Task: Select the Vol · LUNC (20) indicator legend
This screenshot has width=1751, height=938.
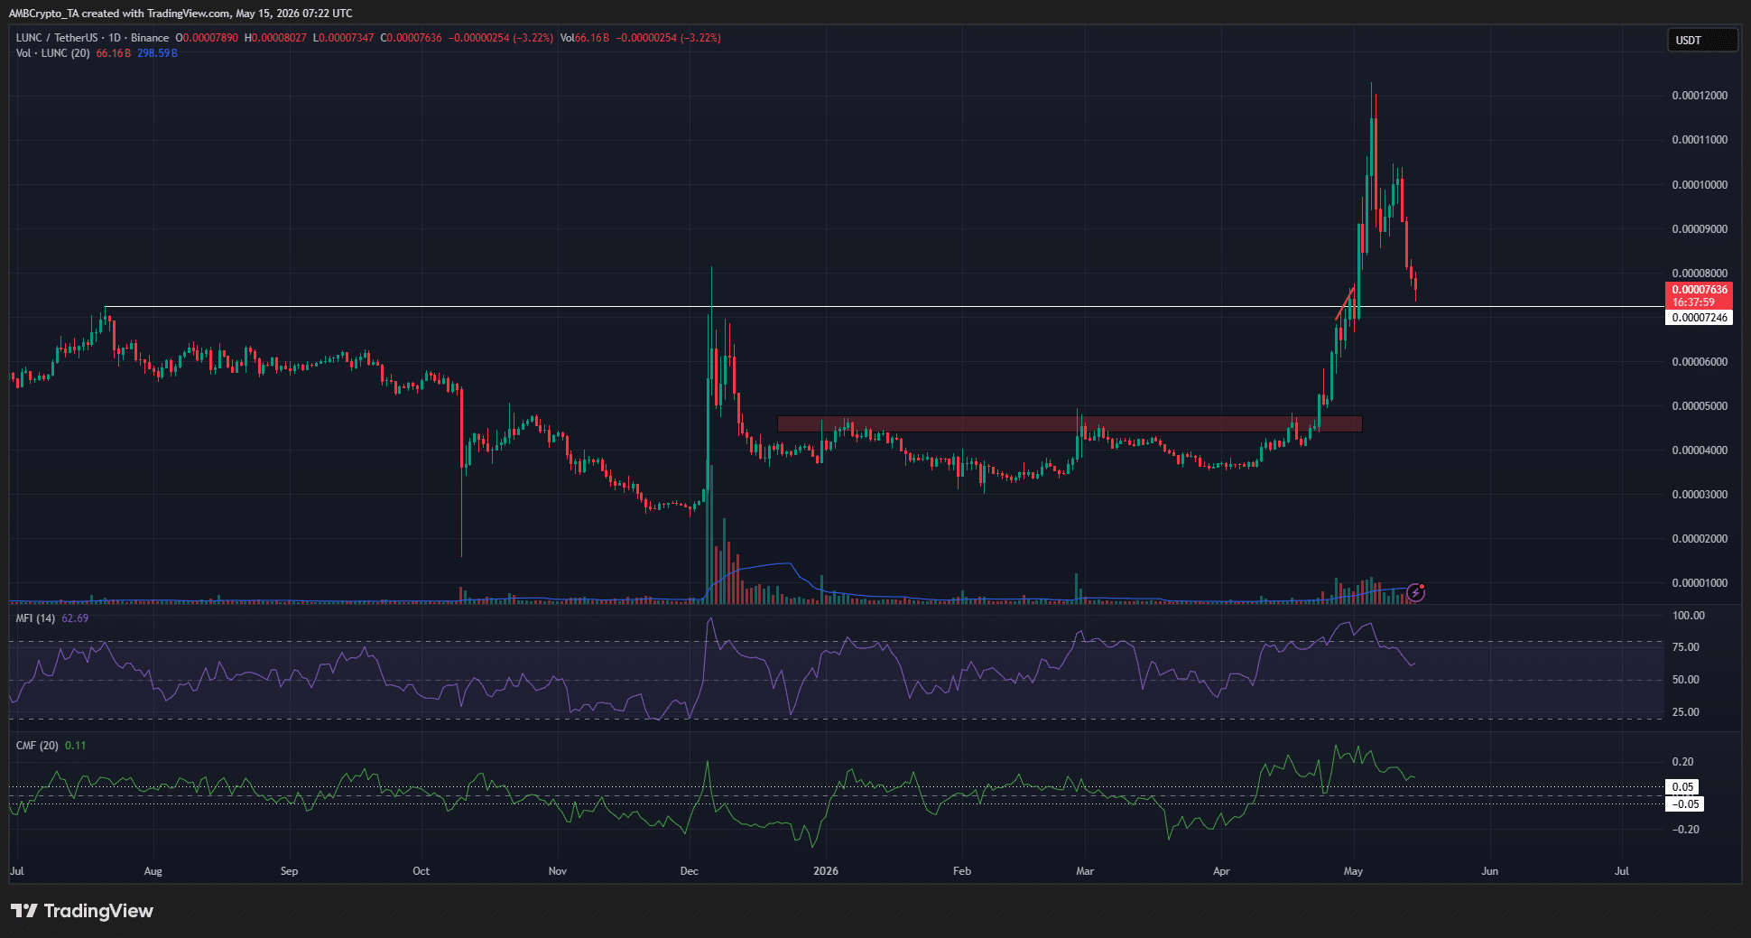Action: pos(52,53)
